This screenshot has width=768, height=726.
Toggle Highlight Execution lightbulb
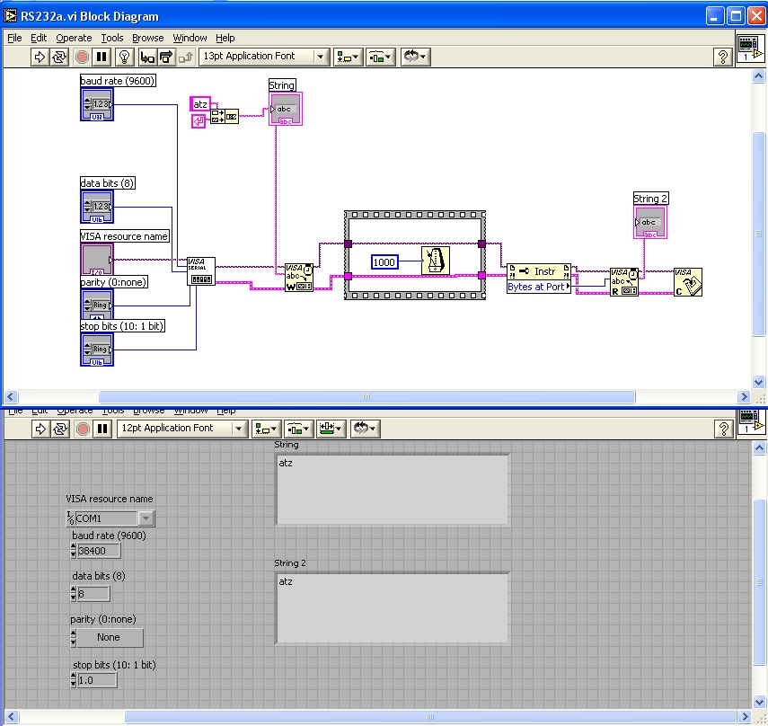pos(125,57)
